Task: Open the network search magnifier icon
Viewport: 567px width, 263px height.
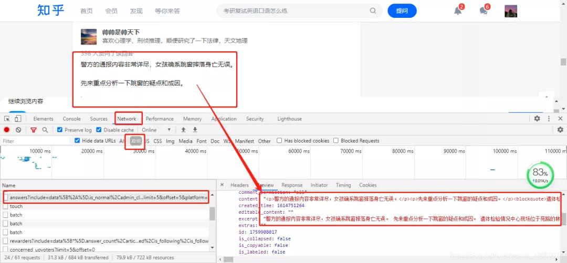Action: click(45, 130)
